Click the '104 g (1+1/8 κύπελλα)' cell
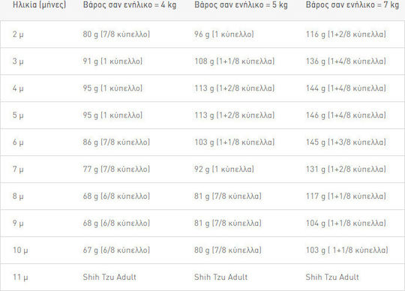This screenshot has height=291, width=405. (x=346, y=223)
